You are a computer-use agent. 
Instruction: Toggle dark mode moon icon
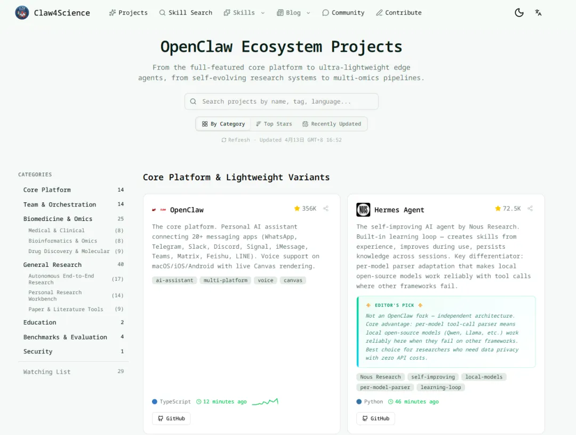[x=519, y=12]
